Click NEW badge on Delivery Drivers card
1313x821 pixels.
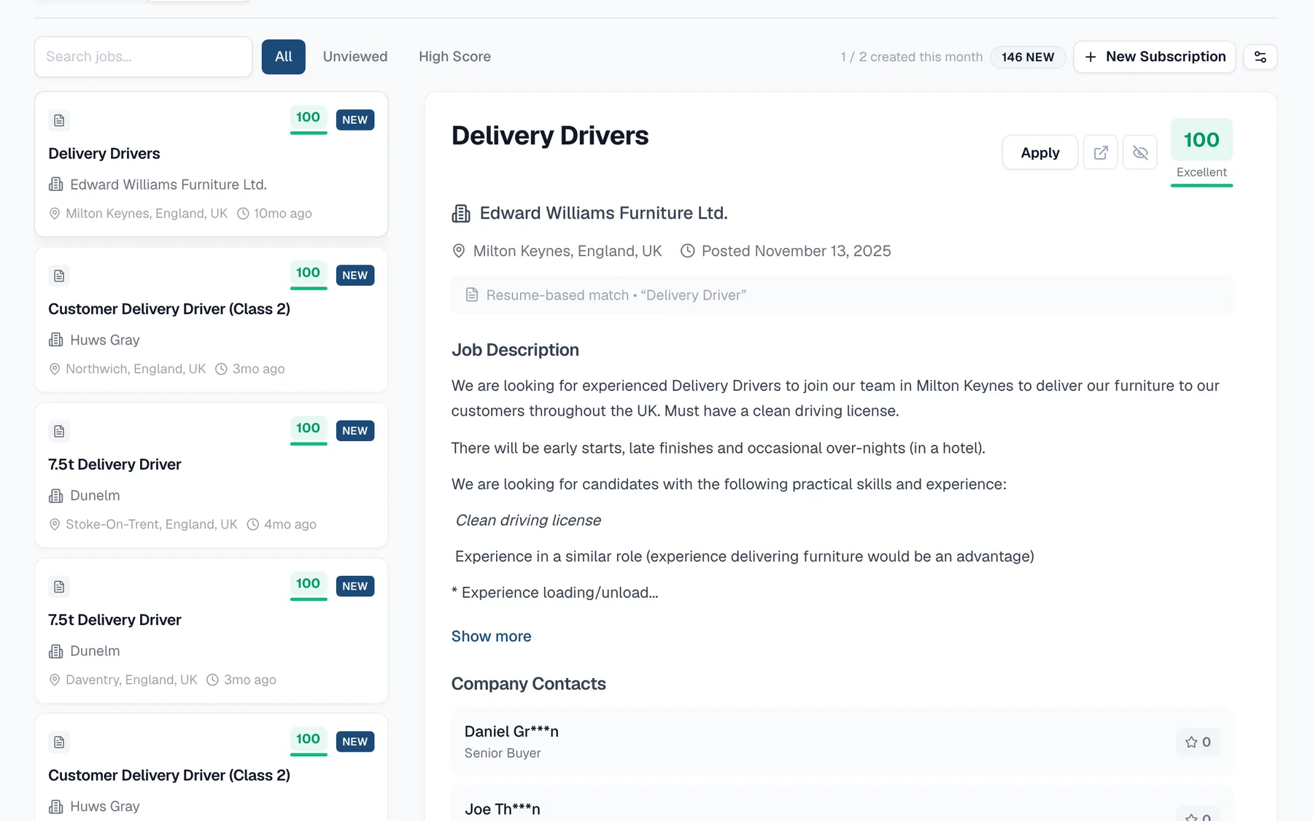pyautogui.click(x=355, y=120)
